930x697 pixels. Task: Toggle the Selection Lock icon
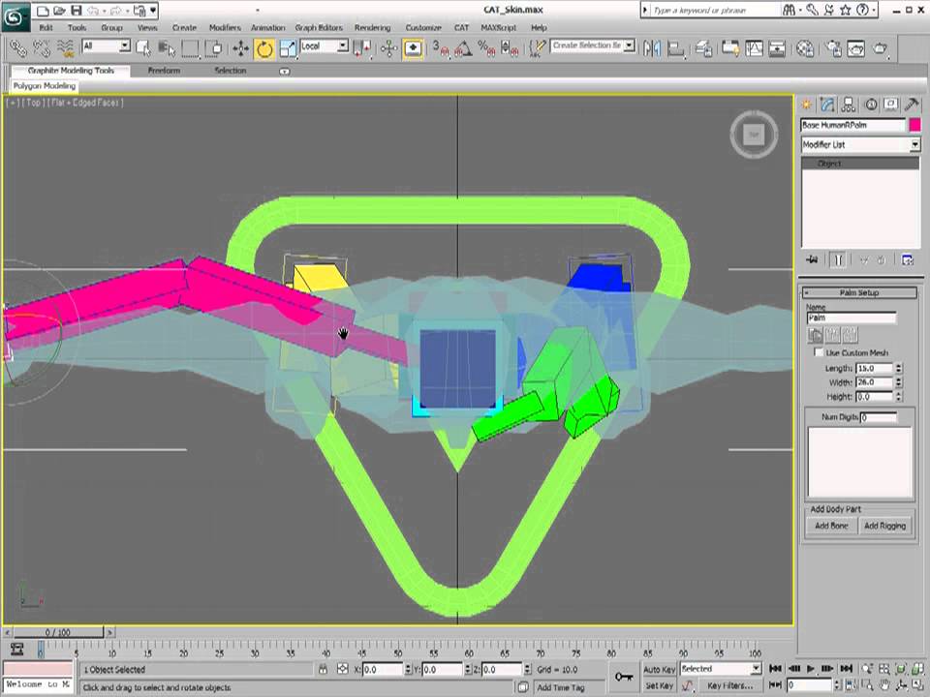pyautogui.click(x=323, y=669)
